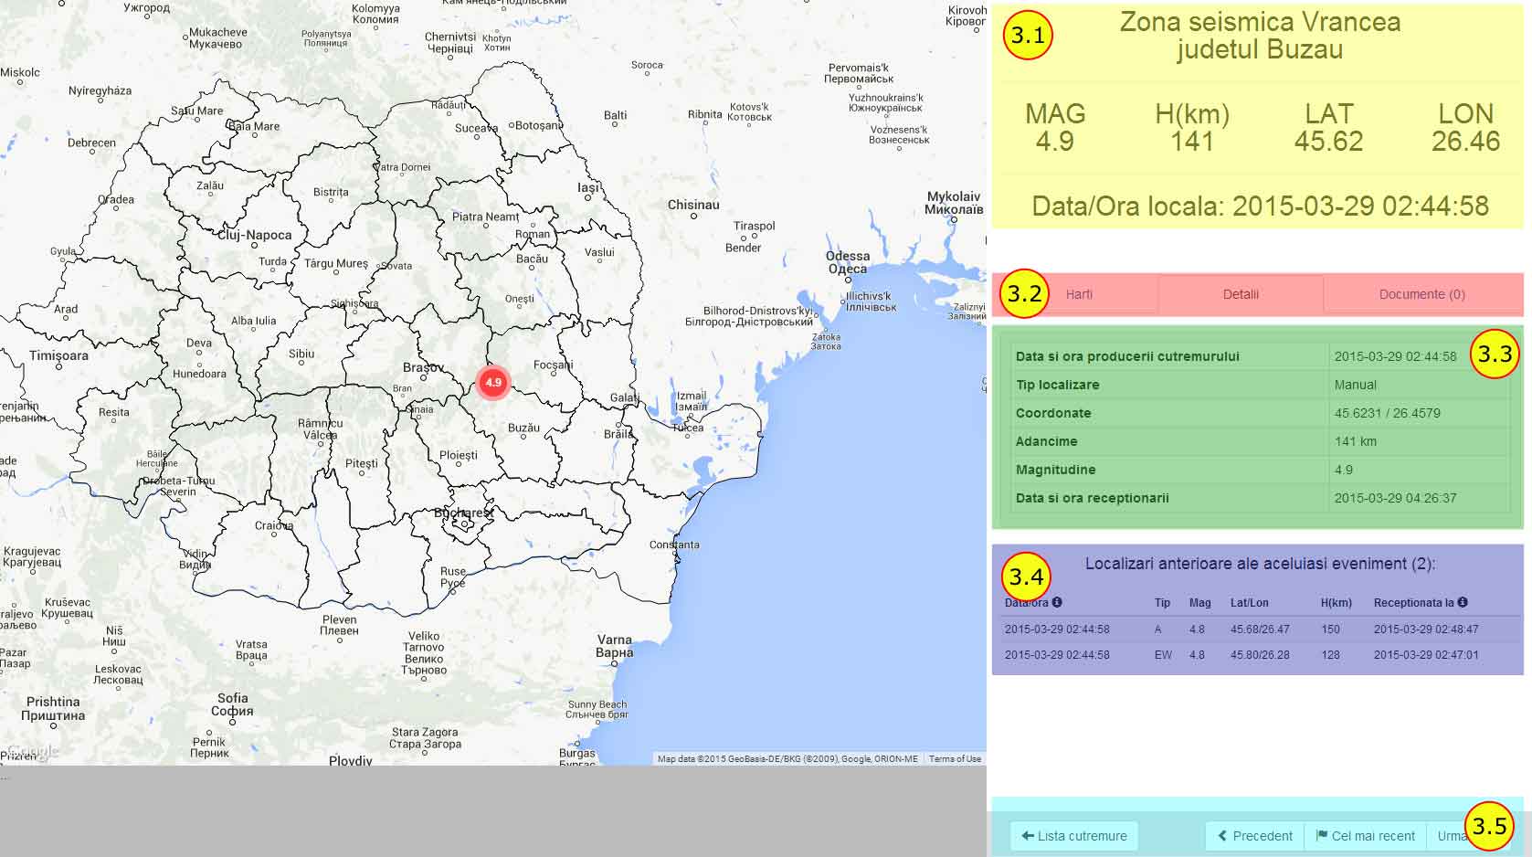This screenshot has height=857, width=1532.
Task: Click info icon beside Data/ora header
Action: pos(1057,602)
